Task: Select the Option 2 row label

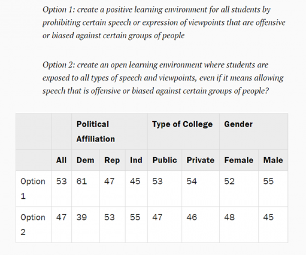Action: [x=34, y=224]
